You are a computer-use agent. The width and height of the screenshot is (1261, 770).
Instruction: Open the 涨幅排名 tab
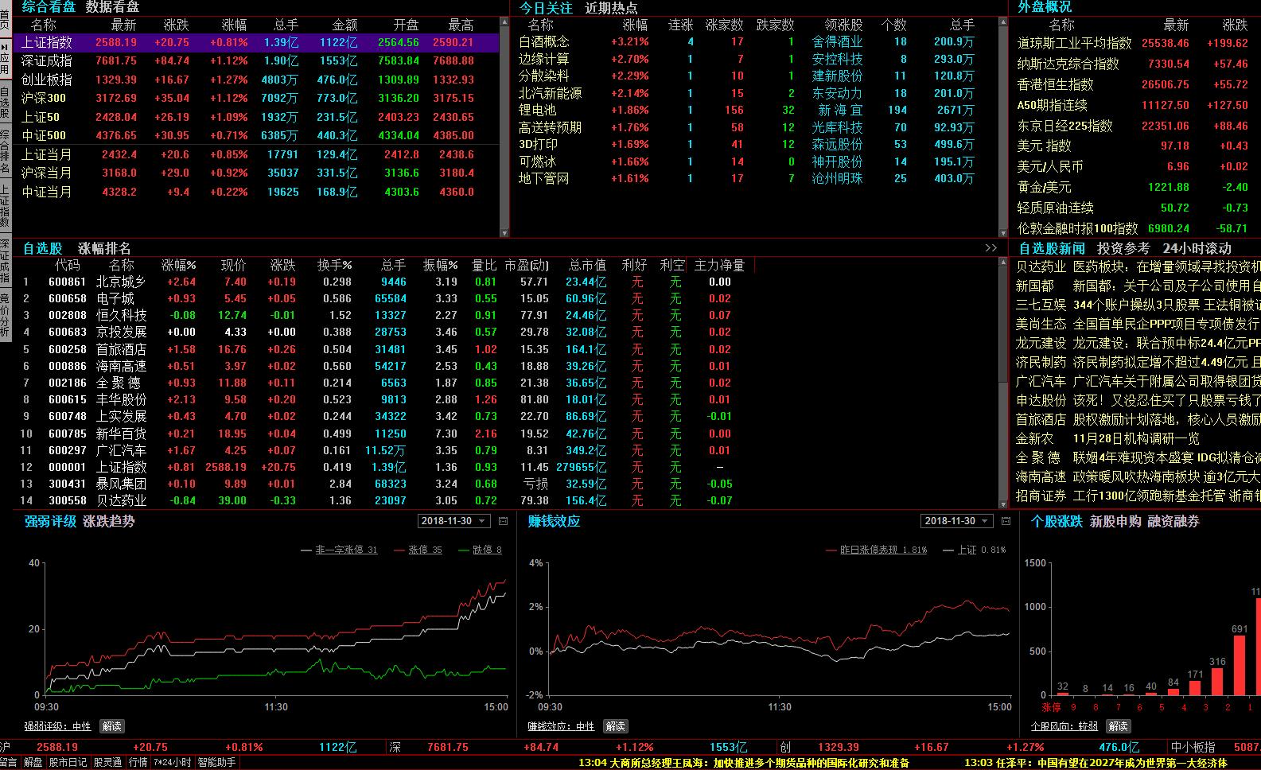coord(104,248)
